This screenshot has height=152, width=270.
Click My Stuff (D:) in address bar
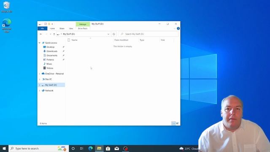(69, 34)
